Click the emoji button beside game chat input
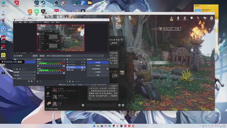 tap(119, 105)
